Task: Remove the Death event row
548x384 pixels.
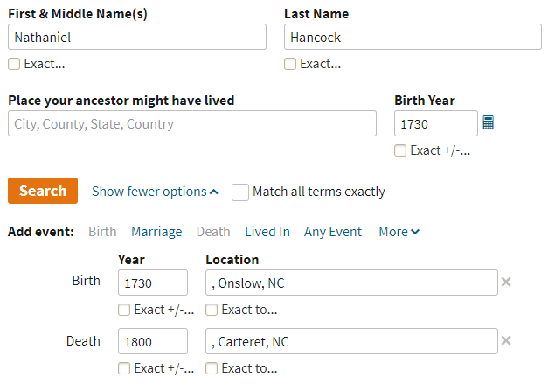Action: [506, 340]
